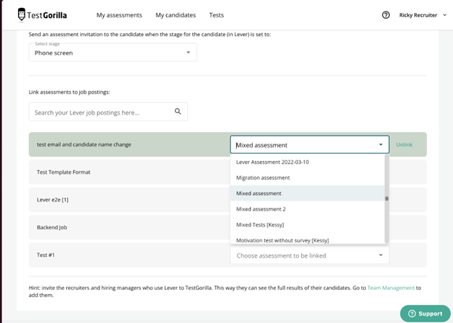Open the help question mark icon

click(385, 15)
